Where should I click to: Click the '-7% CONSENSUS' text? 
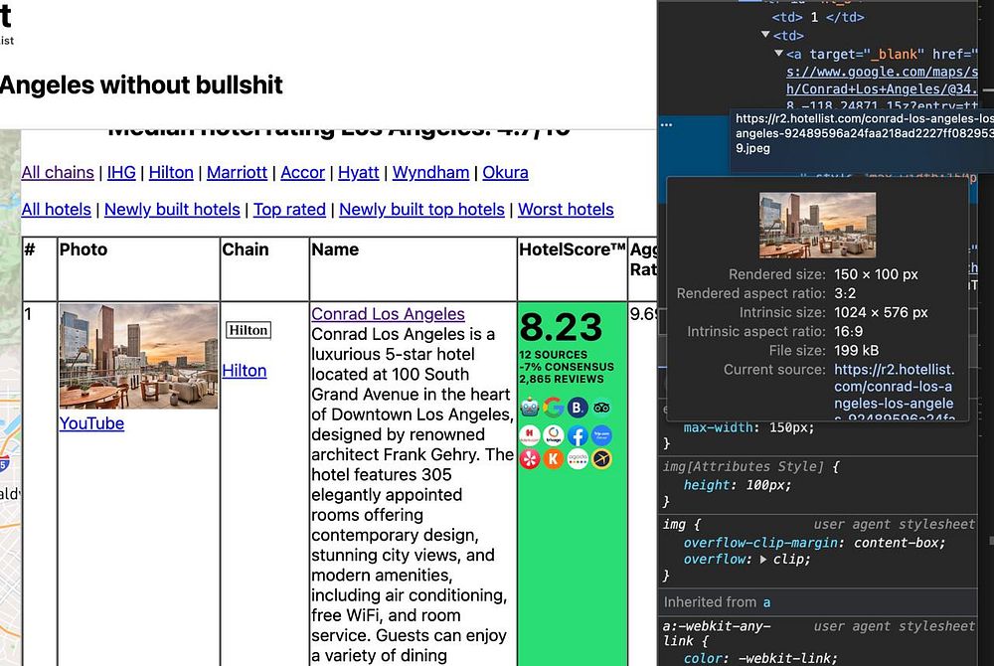point(567,367)
